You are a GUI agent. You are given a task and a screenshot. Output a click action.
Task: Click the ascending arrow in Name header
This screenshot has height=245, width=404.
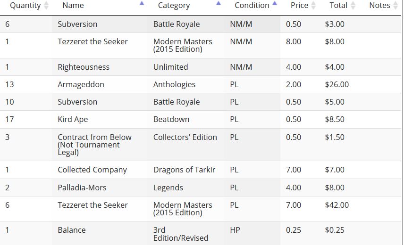(x=142, y=3)
